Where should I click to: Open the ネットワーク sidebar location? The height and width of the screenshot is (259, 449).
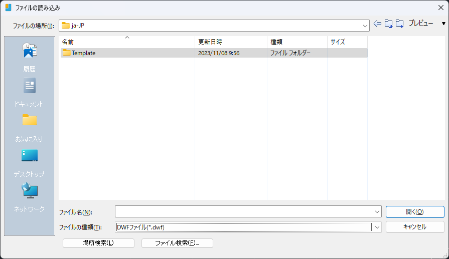pos(30,198)
